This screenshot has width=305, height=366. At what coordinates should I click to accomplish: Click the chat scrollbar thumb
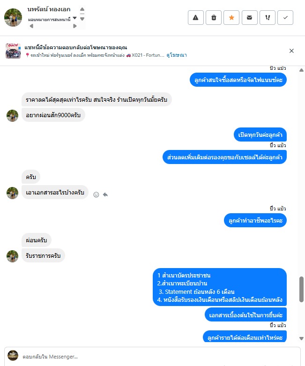[x=301, y=290]
